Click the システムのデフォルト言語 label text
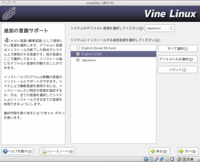Screen dimensions: 200x162 [x=108, y=28]
